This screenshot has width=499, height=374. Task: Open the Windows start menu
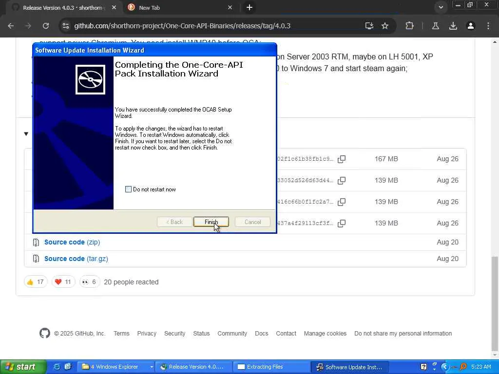tap(23, 367)
